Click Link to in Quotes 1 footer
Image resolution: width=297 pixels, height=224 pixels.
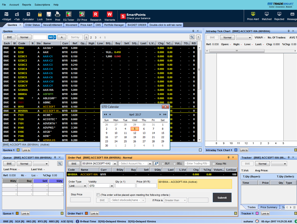[26, 150]
